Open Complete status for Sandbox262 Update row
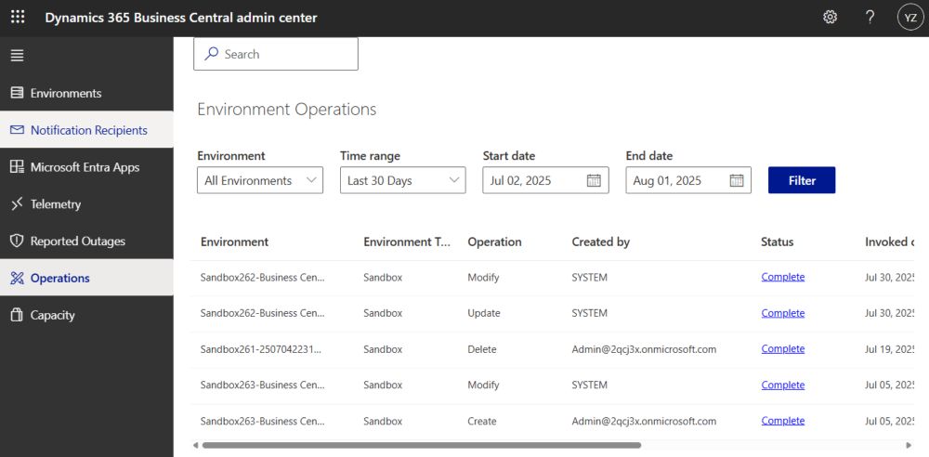The width and height of the screenshot is (929, 457). click(x=782, y=313)
